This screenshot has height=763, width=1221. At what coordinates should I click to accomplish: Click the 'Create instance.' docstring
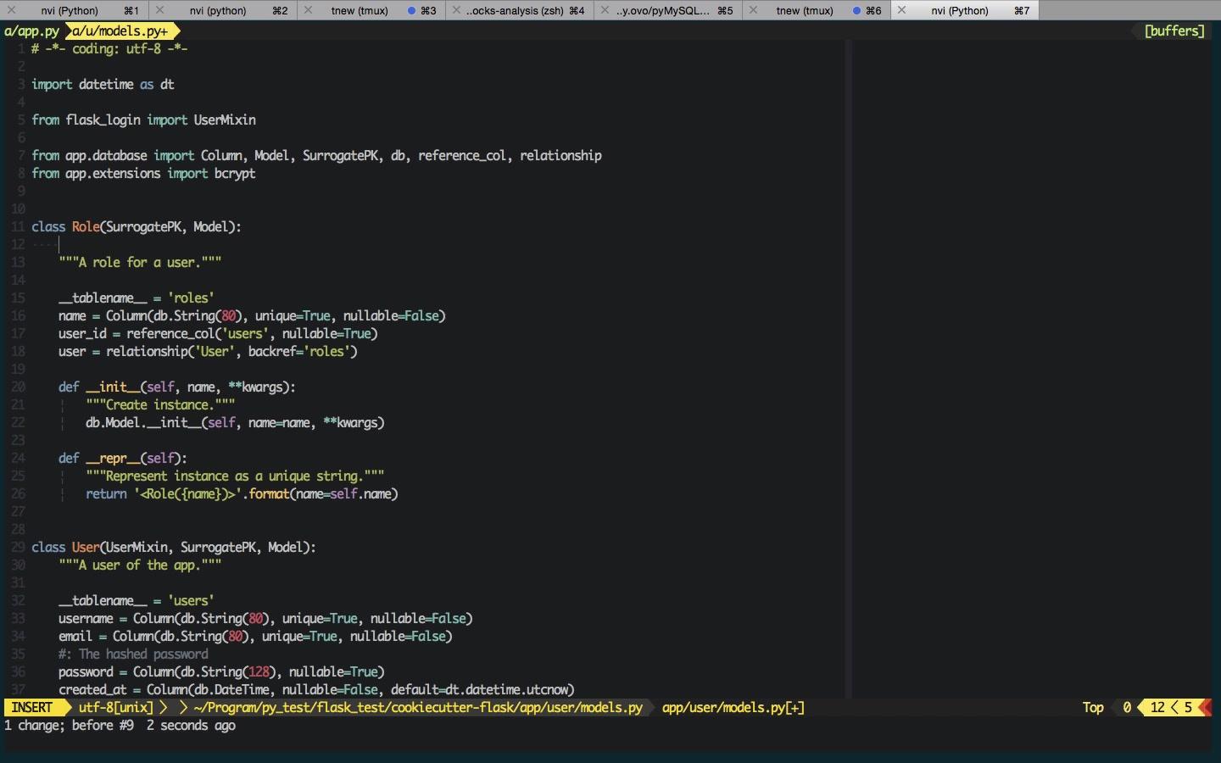click(160, 405)
